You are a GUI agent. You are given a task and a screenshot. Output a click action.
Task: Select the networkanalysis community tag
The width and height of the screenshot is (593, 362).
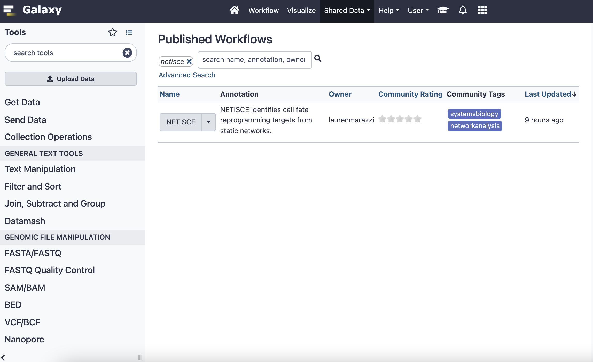[475, 126]
